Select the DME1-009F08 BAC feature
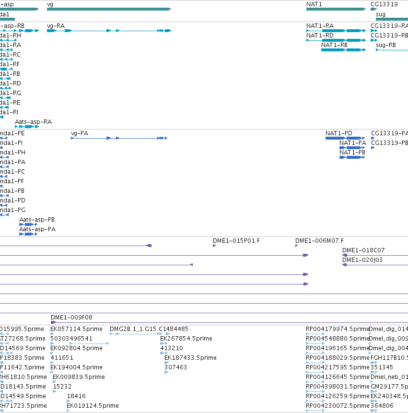This screenshot has width=408, height=413. pyautogui.click(x=229, y=322)
